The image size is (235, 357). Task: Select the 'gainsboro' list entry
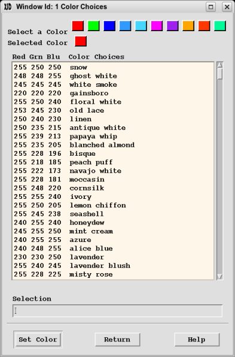tap(113, 93)
